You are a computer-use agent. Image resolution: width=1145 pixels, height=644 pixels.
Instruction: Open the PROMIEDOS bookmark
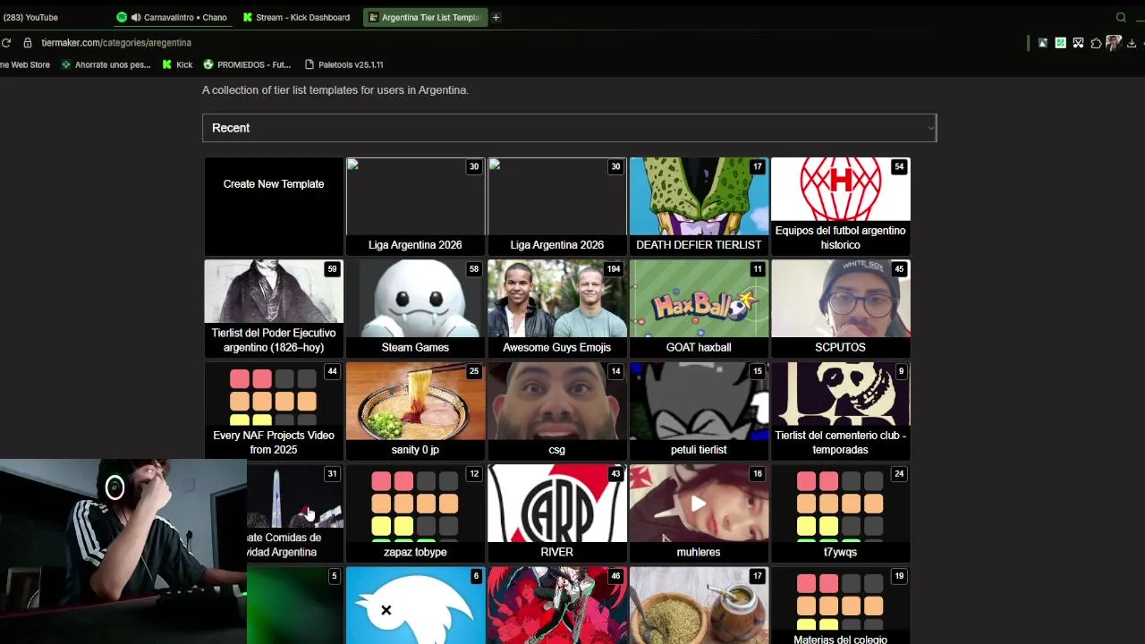click(x=247, y=64)
